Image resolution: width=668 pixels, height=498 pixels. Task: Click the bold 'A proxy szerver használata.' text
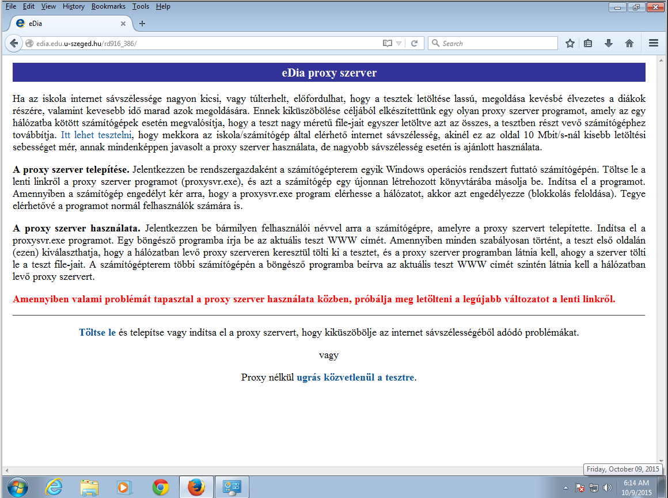(x=77, y=229)
